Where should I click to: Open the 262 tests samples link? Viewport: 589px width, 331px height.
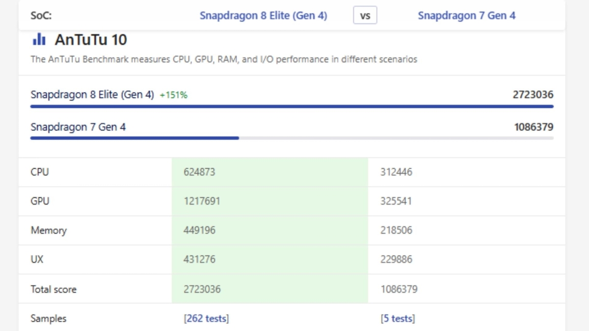[206, 318]
